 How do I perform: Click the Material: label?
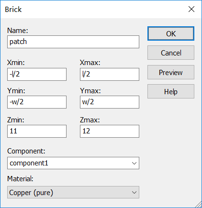(x=20, y=179)
